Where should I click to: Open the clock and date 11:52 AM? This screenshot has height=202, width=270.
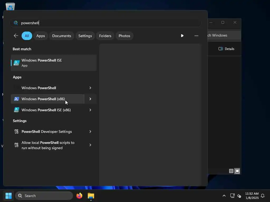tap(252, 196)
